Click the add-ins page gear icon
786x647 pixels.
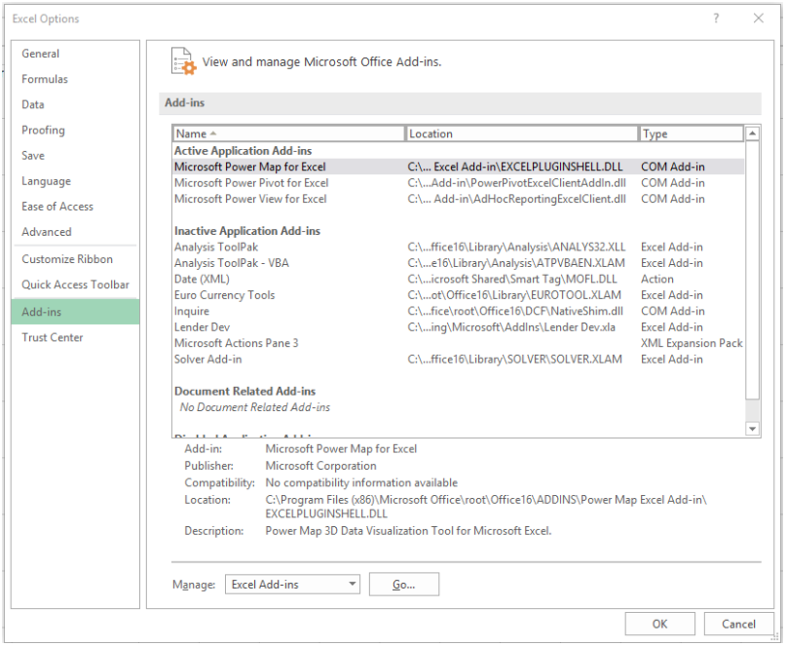pyautogui.click(x=183, y=61)
